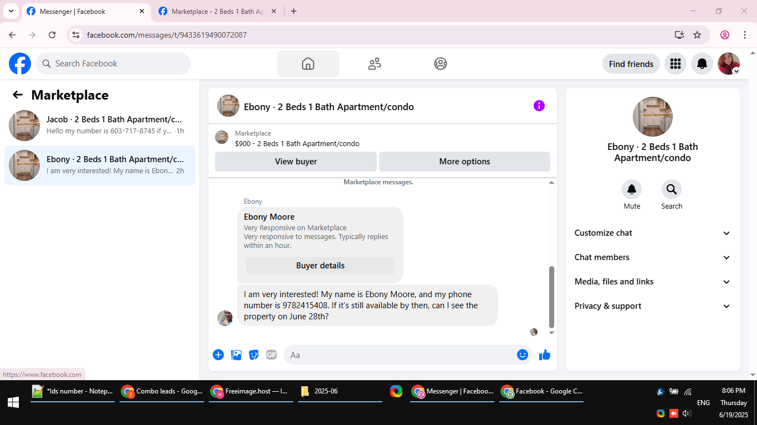The height and width of the screenshot is (425, 757).
Task: Click View buyer button
Action: [x=296, y=162]
